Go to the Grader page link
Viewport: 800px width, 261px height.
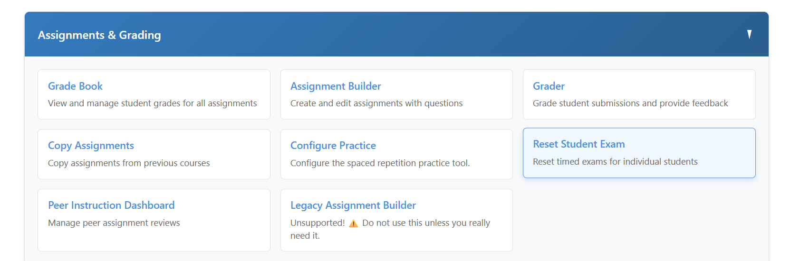[x=549, y=86]
